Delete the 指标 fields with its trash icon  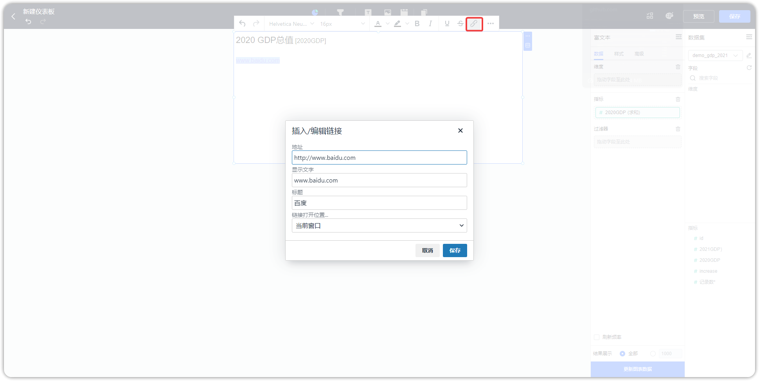click(678, 99)
